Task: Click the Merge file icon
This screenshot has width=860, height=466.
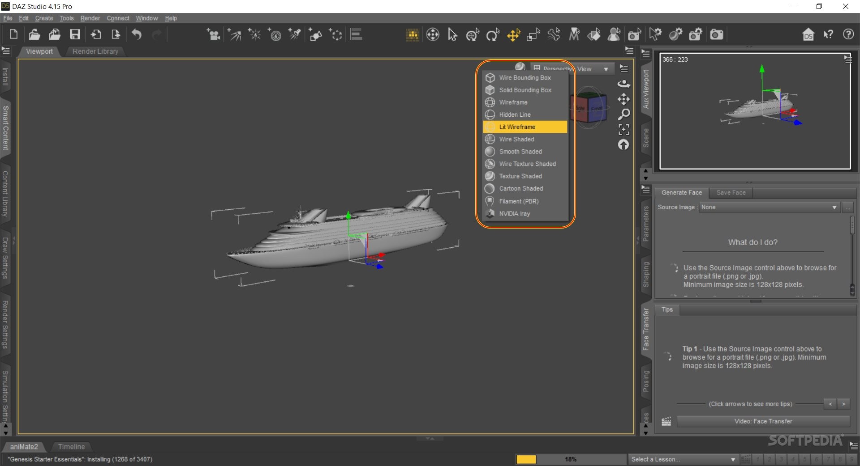Action: click(55, 34)
